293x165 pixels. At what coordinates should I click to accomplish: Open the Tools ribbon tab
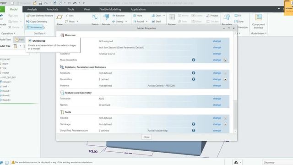(x=71, y=9)
